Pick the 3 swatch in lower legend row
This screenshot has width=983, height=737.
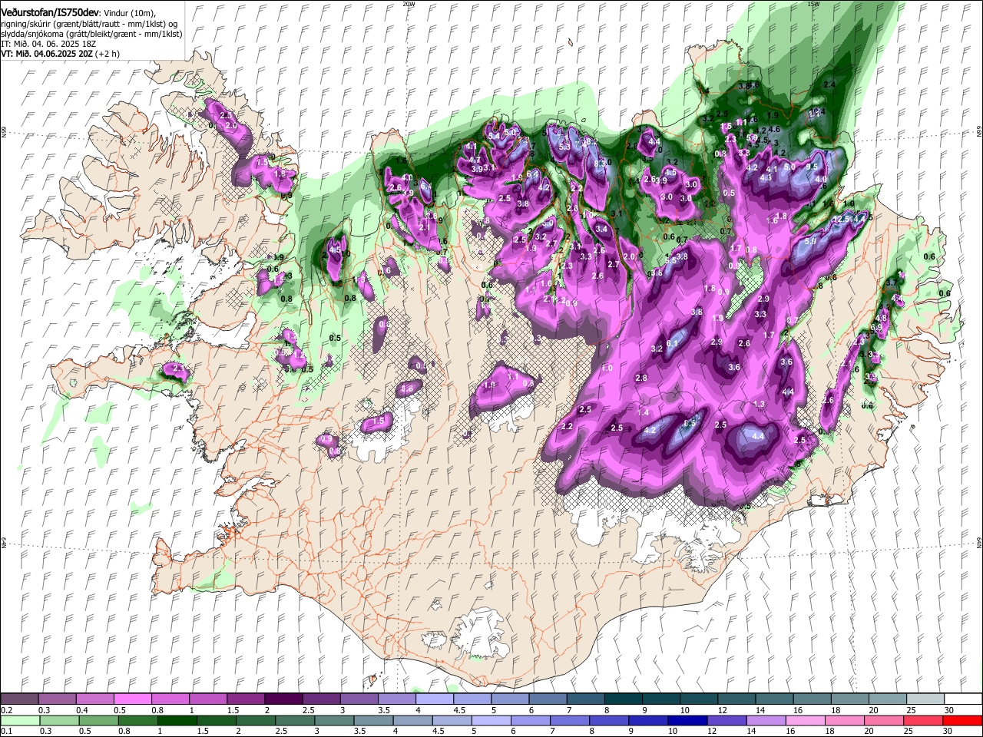pyautogui.click(x=334, y=720)
